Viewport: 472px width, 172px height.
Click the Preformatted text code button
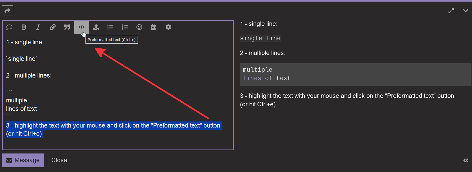[81, 27]
